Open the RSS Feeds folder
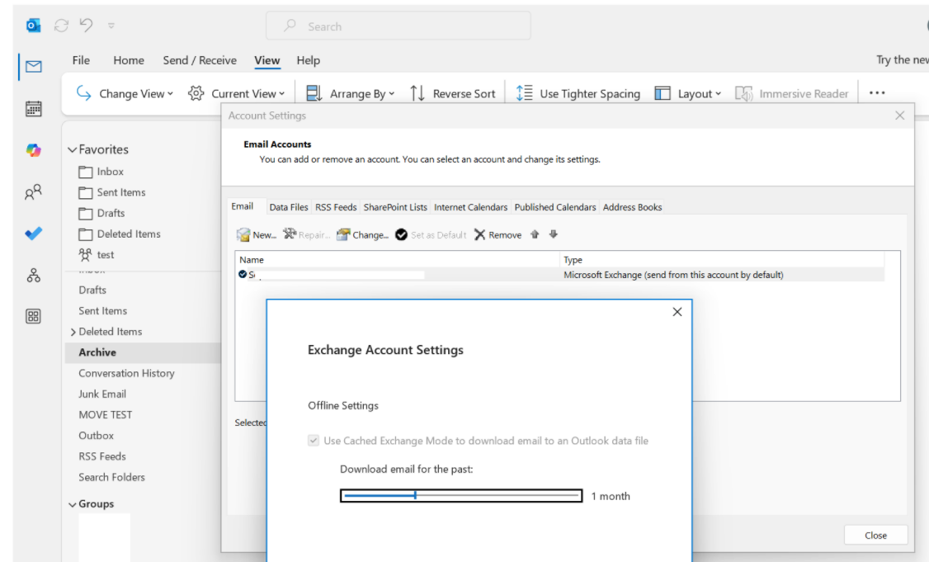This screenshot has width=929, height=562. pos(102,456)
